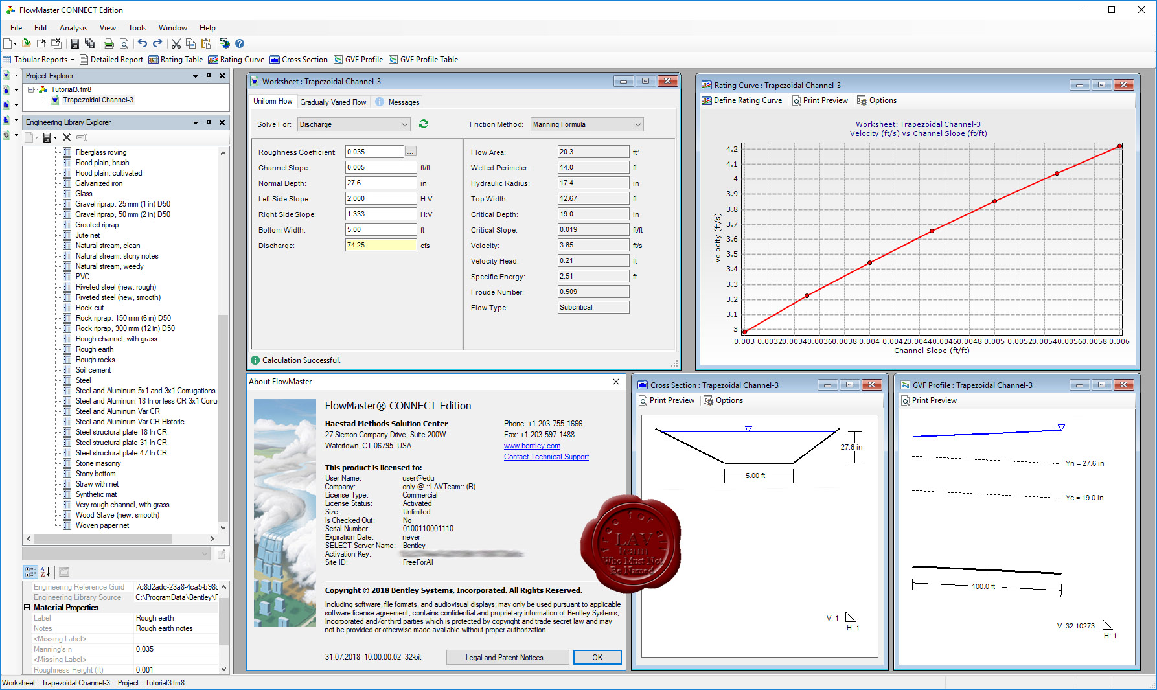Click Save icon in Engineering Library toolbar
The height and width of the screenshot is (690, 1157).
pyautogui.click(x=47, y=137)
